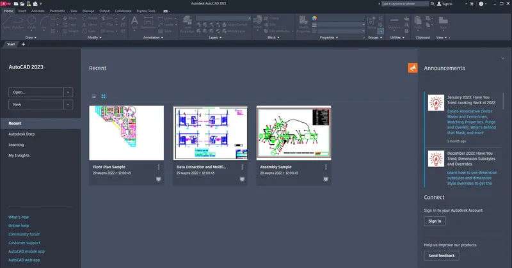The height and width of the screenshot is (268, 512).
Task: Select the Line tool in Draw panel
Action: point(6,22)
